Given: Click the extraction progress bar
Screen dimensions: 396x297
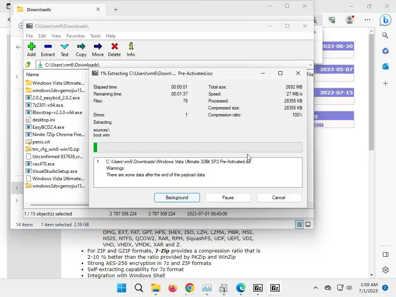Looking at the screenshot, I should [198, 147].
